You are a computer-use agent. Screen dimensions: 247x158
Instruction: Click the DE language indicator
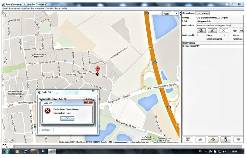200,151
